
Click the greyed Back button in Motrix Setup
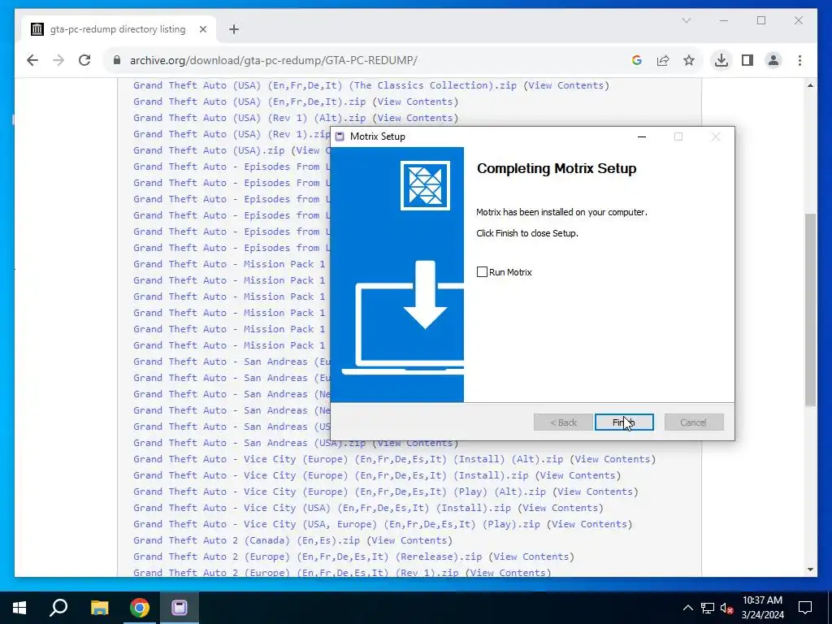(x=563, y=422)
